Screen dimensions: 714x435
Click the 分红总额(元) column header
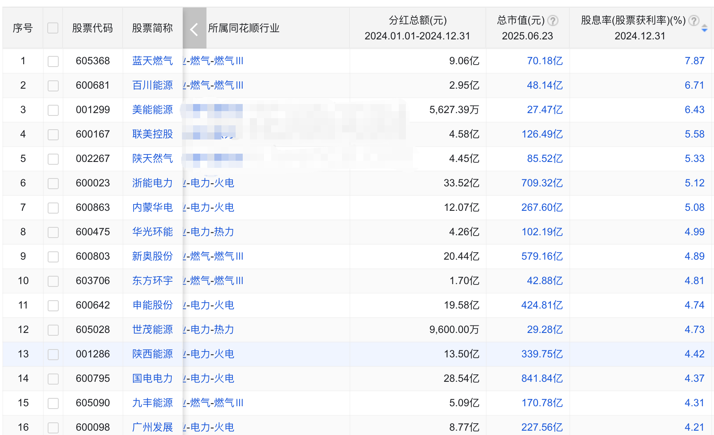click(418, 20)
